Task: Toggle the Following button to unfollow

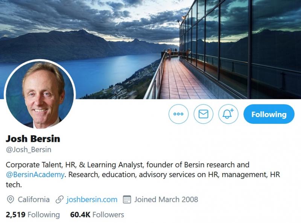Action: (x=269, y=114)
